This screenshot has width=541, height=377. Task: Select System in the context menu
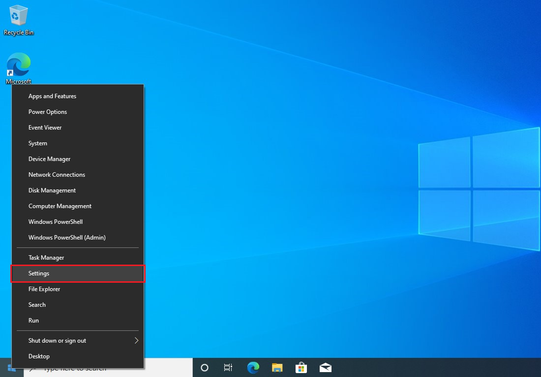[x=78, y=143]
